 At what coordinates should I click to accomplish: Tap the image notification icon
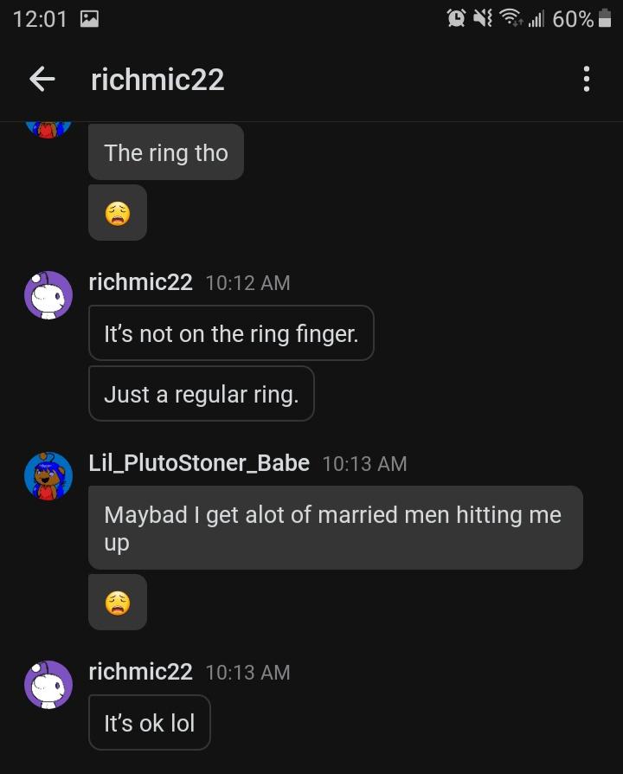tap(89, 18)
